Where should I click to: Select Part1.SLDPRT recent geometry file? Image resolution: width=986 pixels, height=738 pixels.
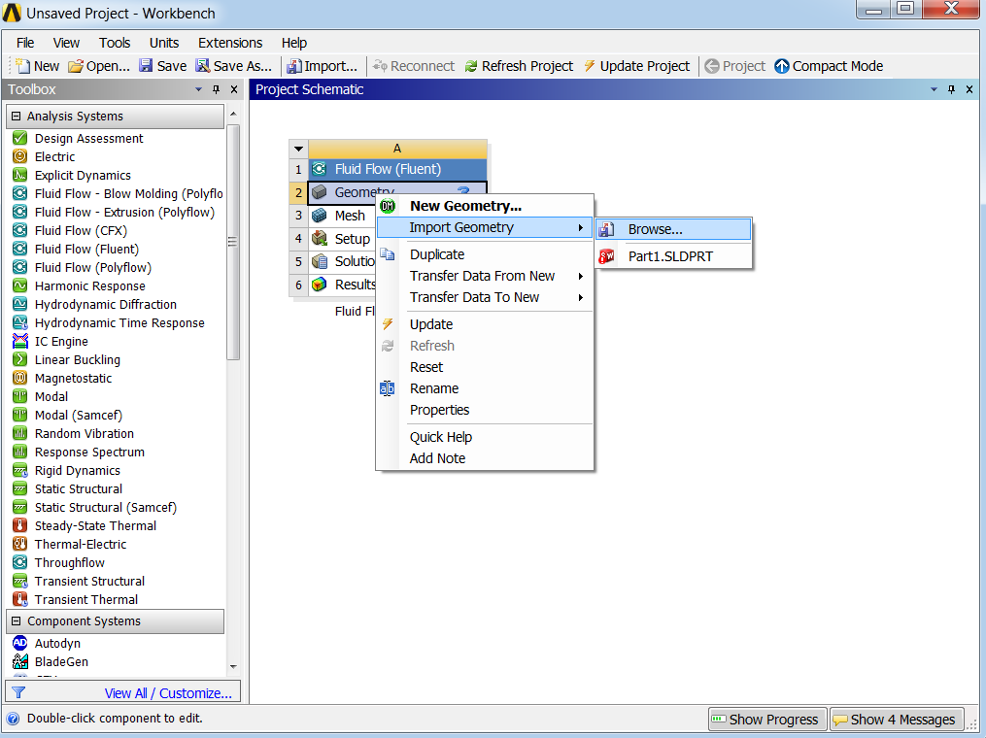673,256
